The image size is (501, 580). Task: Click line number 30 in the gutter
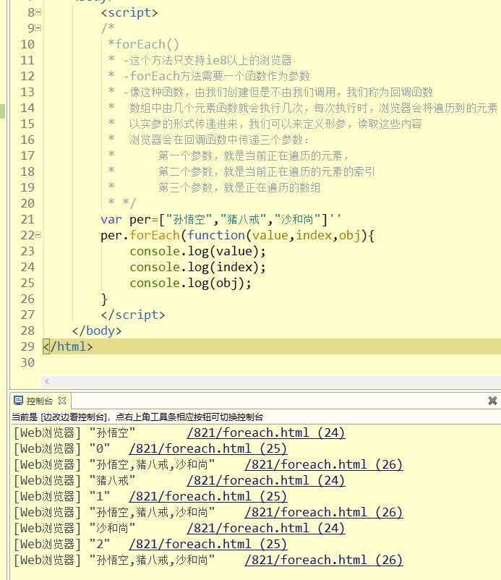tap(27, 362)
